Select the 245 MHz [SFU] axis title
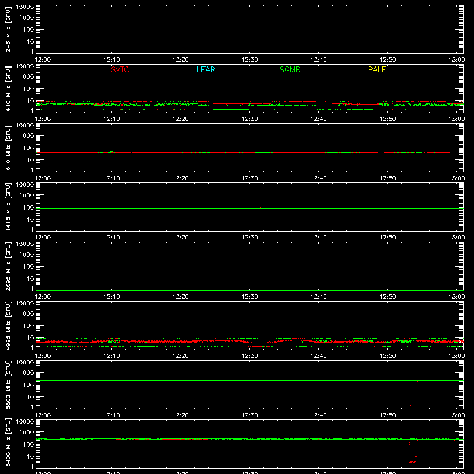The image size is (474, 474). 8,29
